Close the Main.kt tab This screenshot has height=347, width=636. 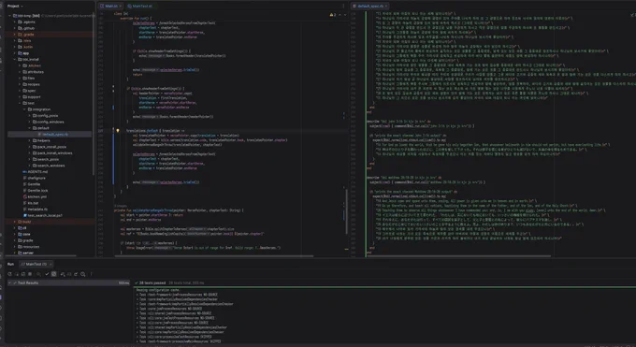tap(121, 7)
